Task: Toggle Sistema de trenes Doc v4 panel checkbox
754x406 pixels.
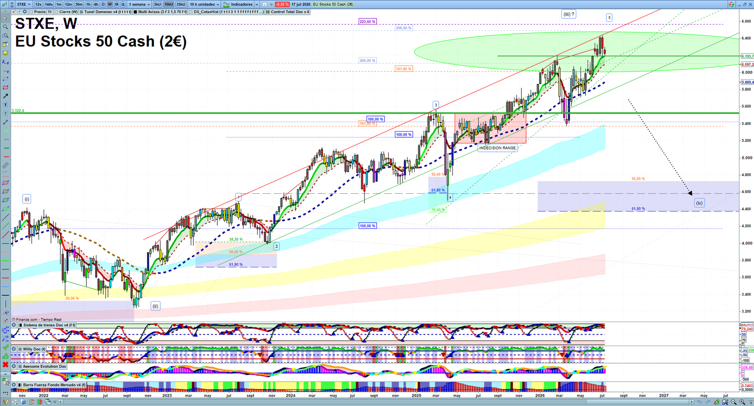Action: coord(20,325)
